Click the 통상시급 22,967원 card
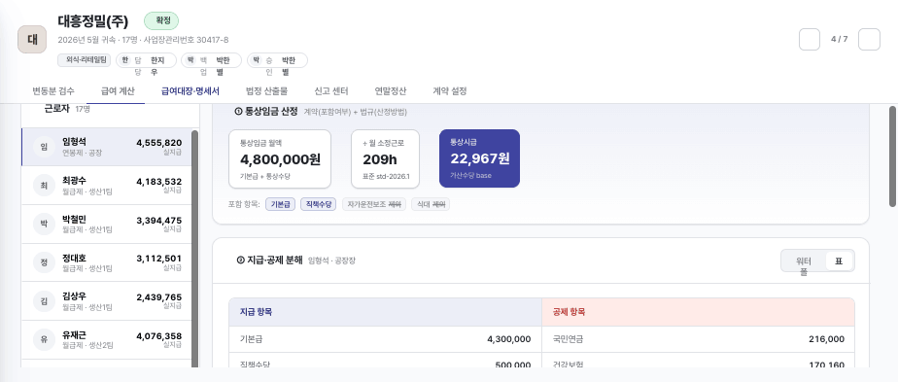The image size is (898, 382). (x=480, y=158)
